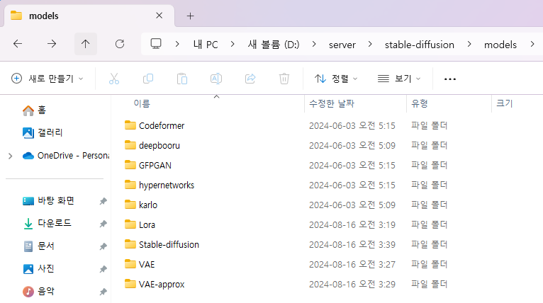
Task: Click the Share icon in toolbar
Action: pyautogui.click(x=250, y=79)
